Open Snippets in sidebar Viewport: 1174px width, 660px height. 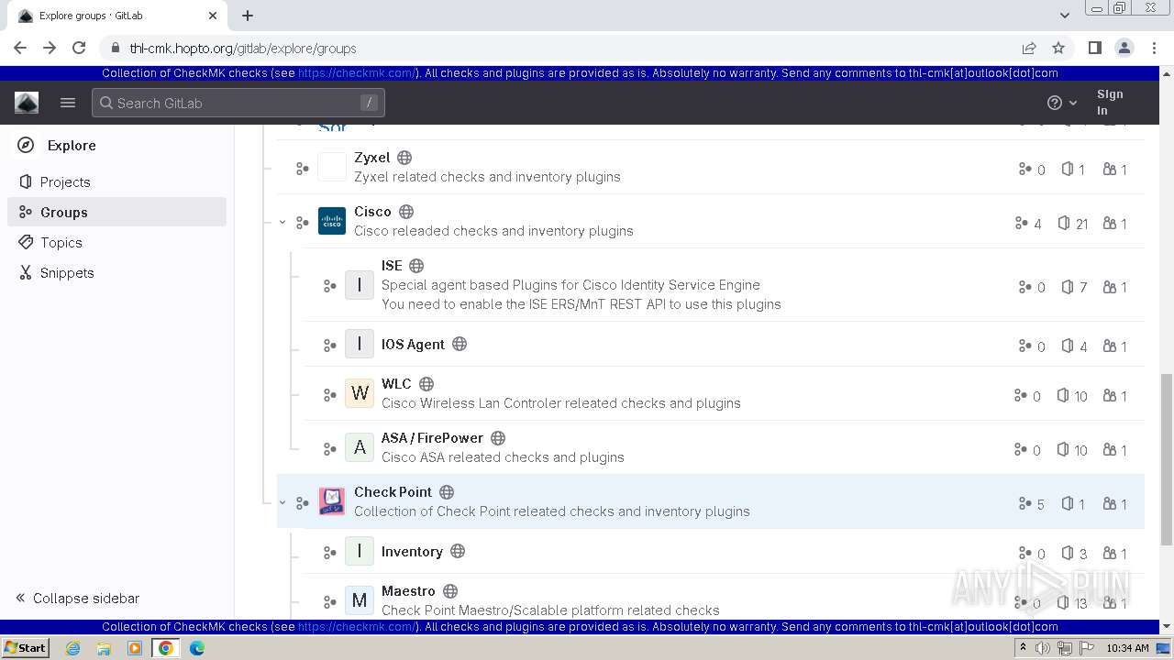tap(116, 272)
